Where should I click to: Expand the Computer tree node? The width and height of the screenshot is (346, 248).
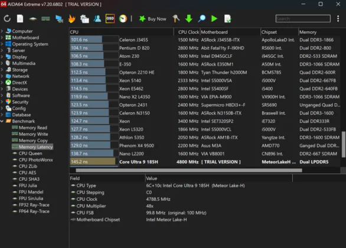click(x=2, y=31)
